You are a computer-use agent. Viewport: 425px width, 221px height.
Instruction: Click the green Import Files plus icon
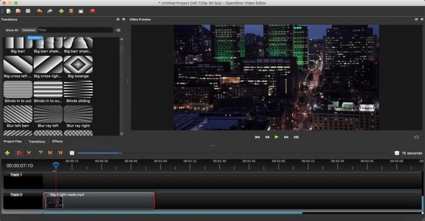61,10
